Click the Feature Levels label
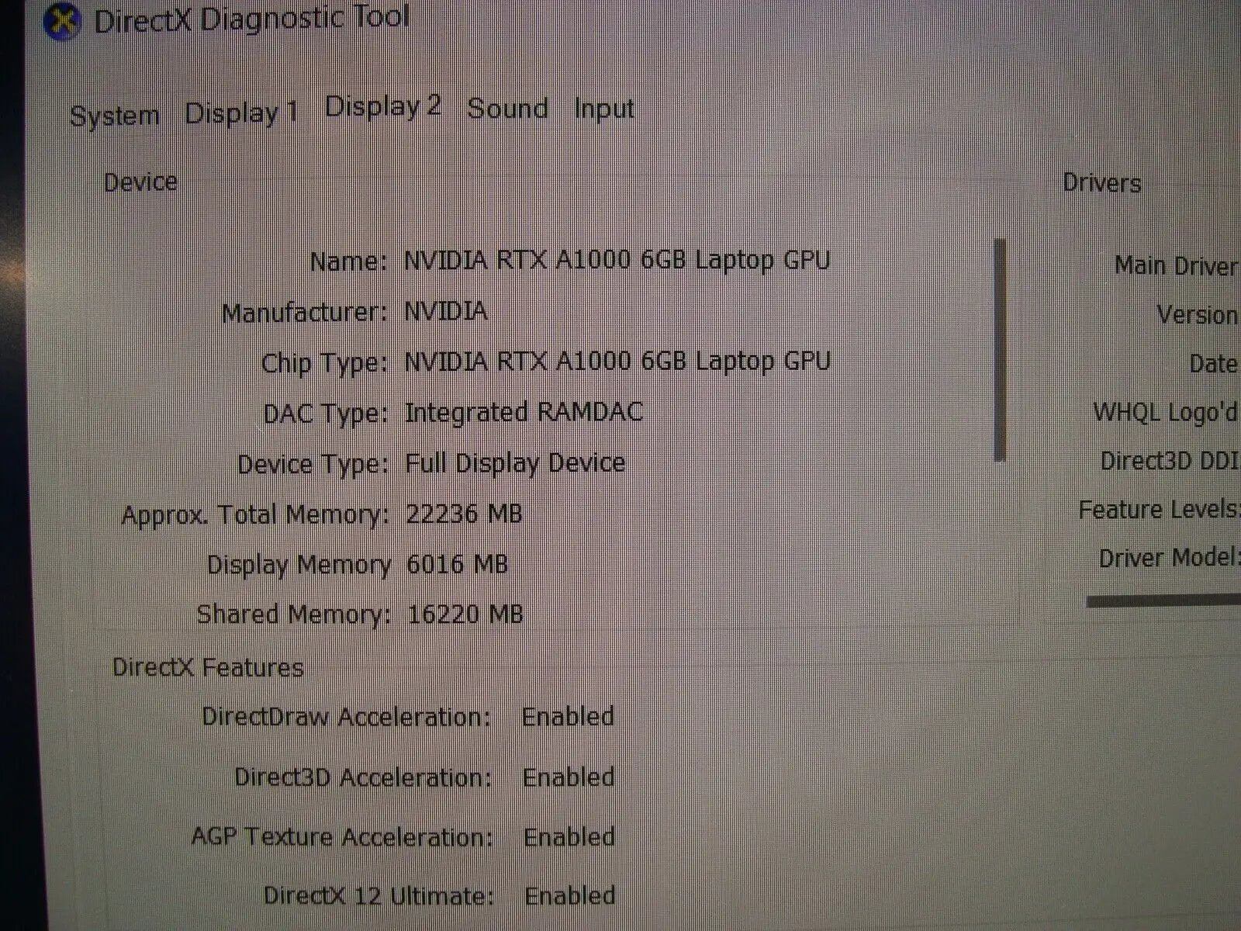The image size is (1241, 931). pos(1159,510)
